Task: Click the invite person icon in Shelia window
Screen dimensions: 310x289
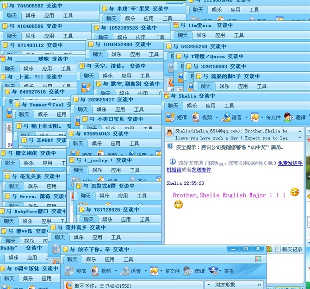Action: pyautogui.click(x=289, y=117)
